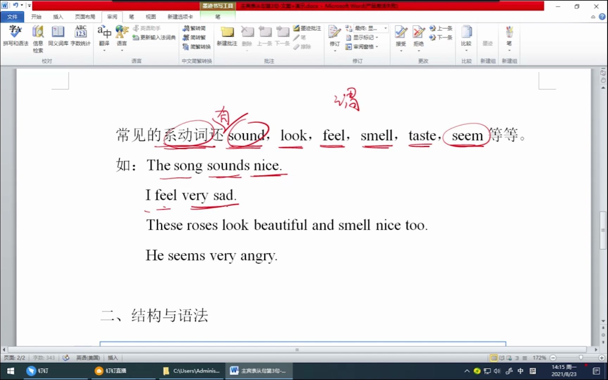
Task: Open 字数统计 word count
Action: (x=81, y=36)
